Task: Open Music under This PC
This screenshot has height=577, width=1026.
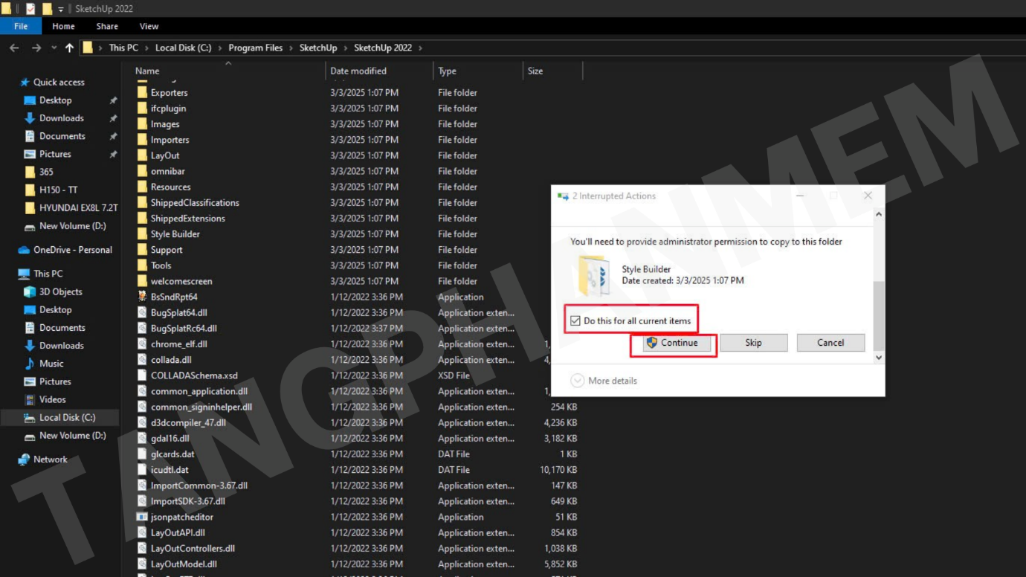Action: click(51, 364)
